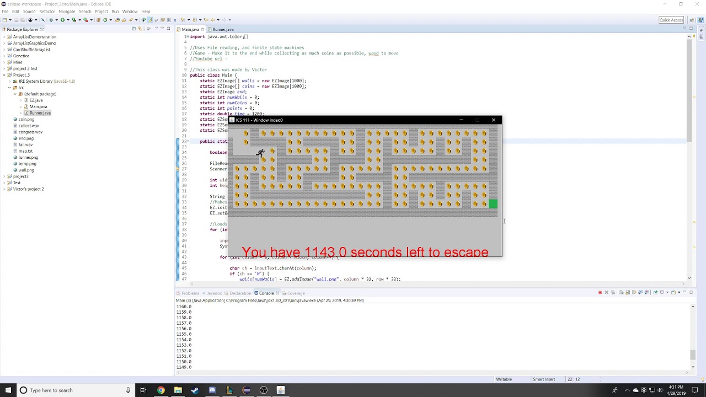This screenshot has height=397, width=706.
Task: Open Google Chrome from the taskbar
Action: [161, 390]
